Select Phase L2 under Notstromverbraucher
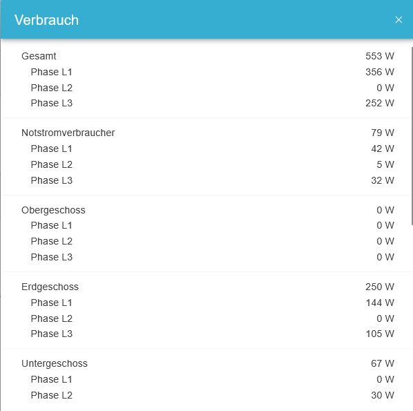This screenshot has width=413, height=411. (51, 164)
